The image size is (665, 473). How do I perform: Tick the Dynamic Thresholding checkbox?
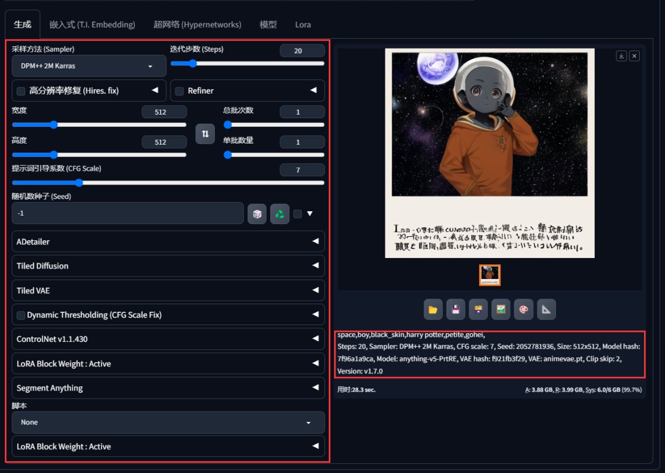pyautogui.click(x=21, y=315)
